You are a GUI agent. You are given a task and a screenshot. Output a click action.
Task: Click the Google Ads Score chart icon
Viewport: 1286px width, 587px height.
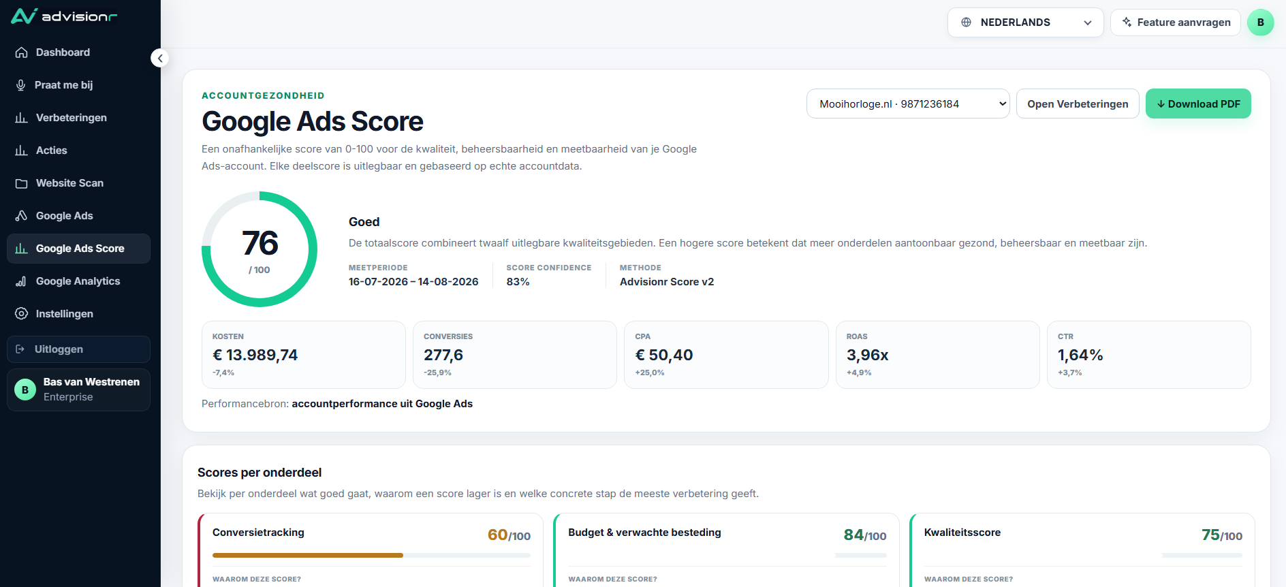click(x=21, y=249)
